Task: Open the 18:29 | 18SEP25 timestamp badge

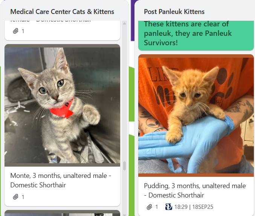Action: click(x=189, y=207)
